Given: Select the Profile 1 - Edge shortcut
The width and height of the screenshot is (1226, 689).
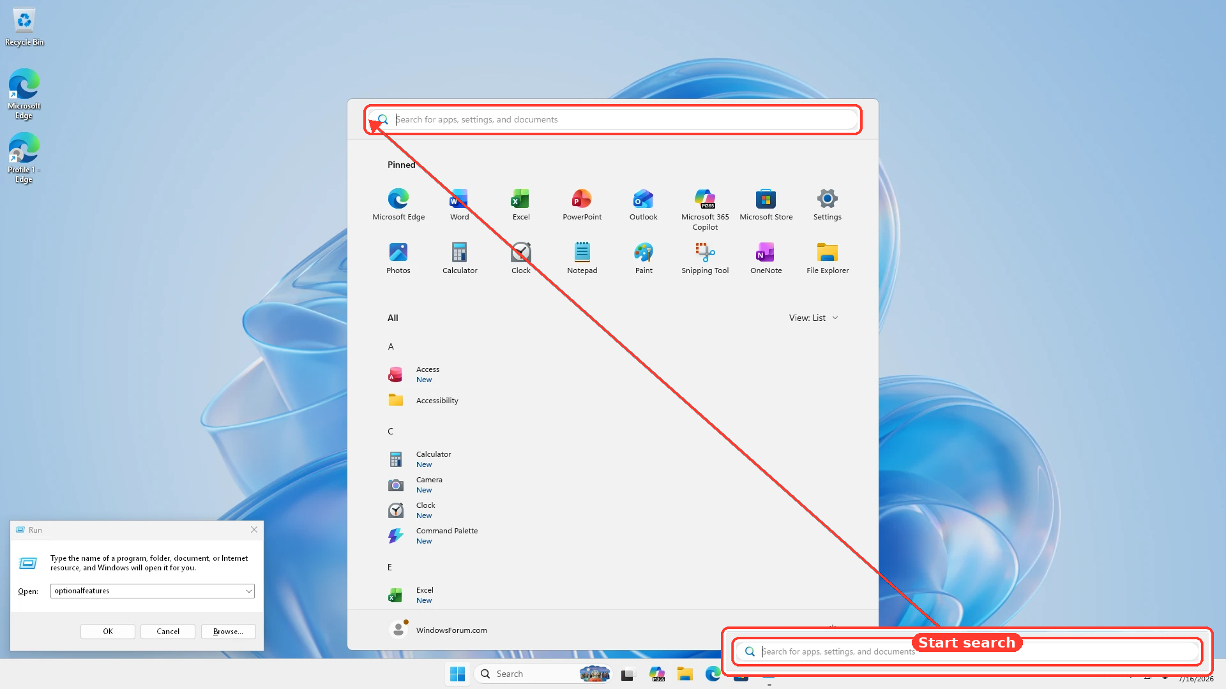Looking at the screenshot, I should pyautogui.click(x=24, y=158).
